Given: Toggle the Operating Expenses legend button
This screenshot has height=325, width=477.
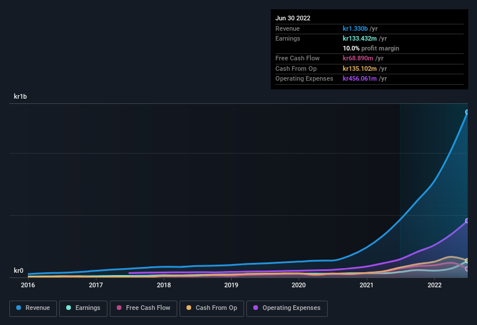Looking at the screenshot, I should [286, 309].
